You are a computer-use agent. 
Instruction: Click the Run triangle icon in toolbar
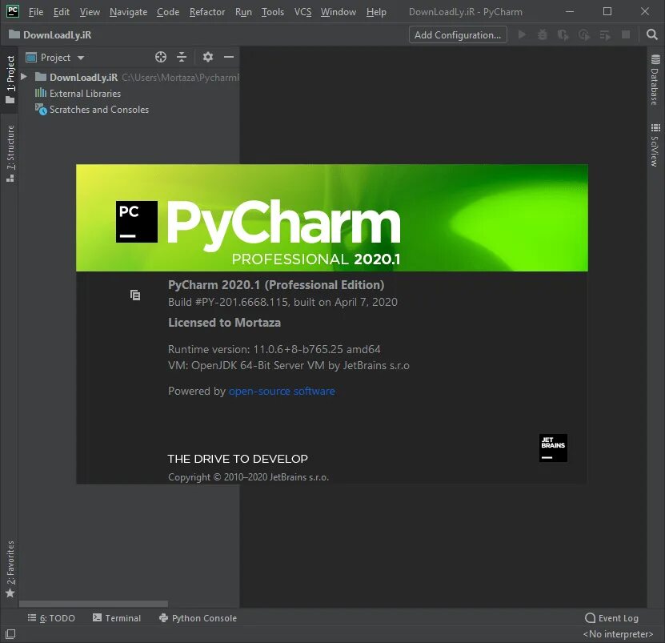pyautogui.click(x=522, y=34)
